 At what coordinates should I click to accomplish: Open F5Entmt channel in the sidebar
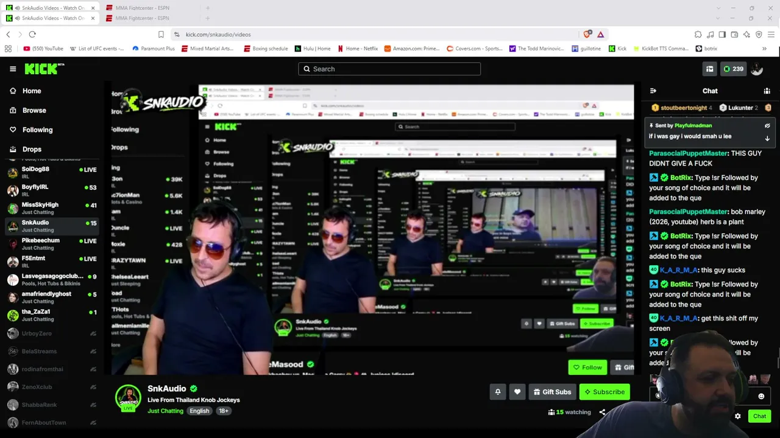pos(52,261)
